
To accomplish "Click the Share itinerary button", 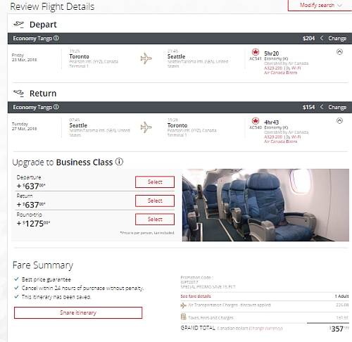I will [78, 312].
